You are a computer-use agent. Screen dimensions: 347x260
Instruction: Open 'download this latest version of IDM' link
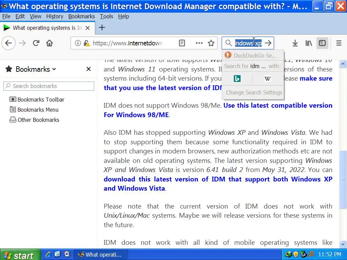click(218, 183)
